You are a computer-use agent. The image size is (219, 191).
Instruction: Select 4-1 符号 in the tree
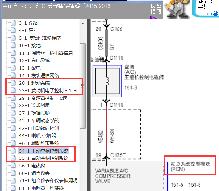28,30
